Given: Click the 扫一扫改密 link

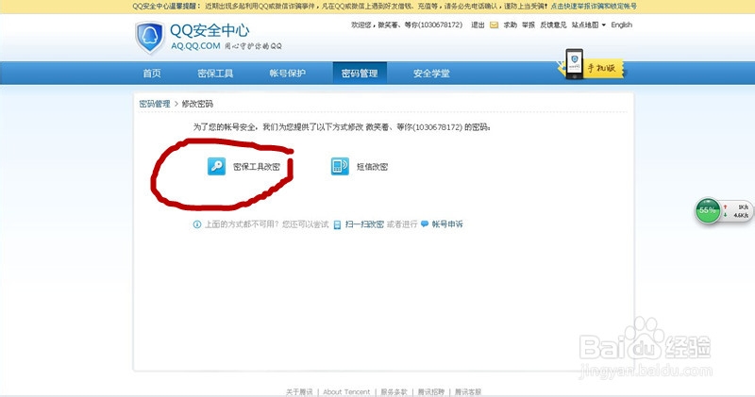Looking at the screenshot, I should (x=364, y=224).
